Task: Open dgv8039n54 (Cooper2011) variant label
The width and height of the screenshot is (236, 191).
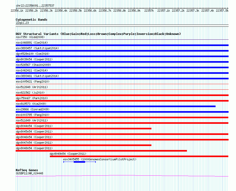Action: 34,59
